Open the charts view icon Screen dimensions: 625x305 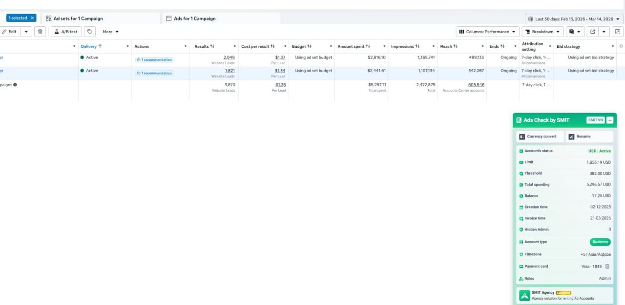click(x=618, y=32)
